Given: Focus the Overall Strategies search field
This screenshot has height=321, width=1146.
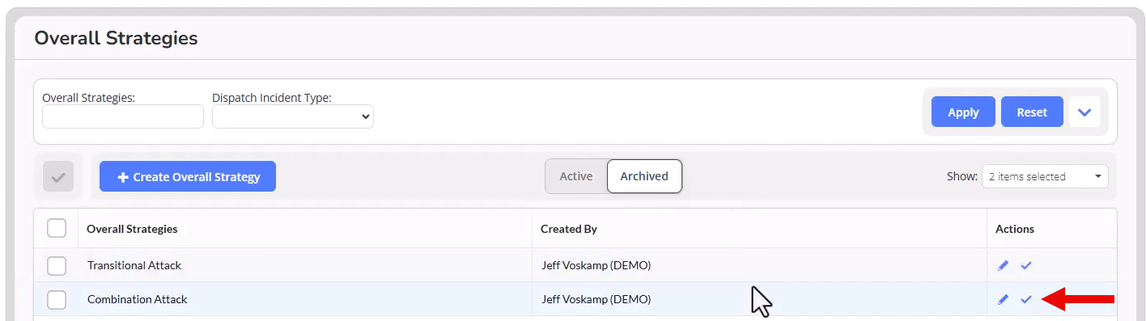Looking at the screenshot, I should [x=123, y=116].
